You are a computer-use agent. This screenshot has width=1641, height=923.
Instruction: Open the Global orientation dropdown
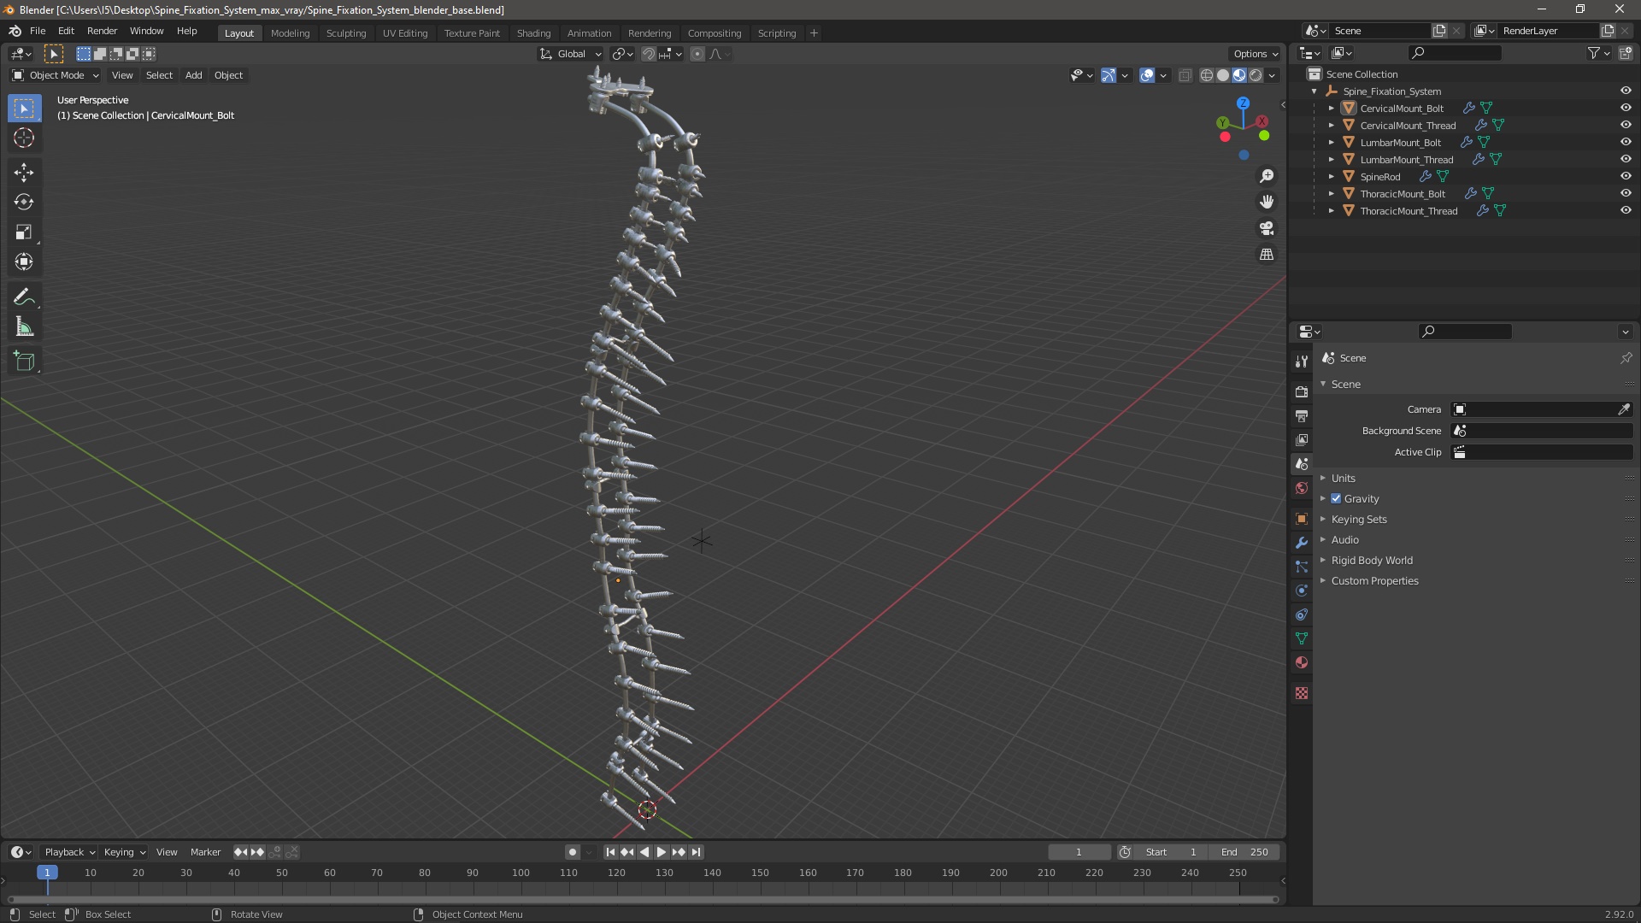click(x=570, y=54)
